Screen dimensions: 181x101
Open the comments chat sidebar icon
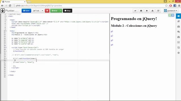(178, 32)
